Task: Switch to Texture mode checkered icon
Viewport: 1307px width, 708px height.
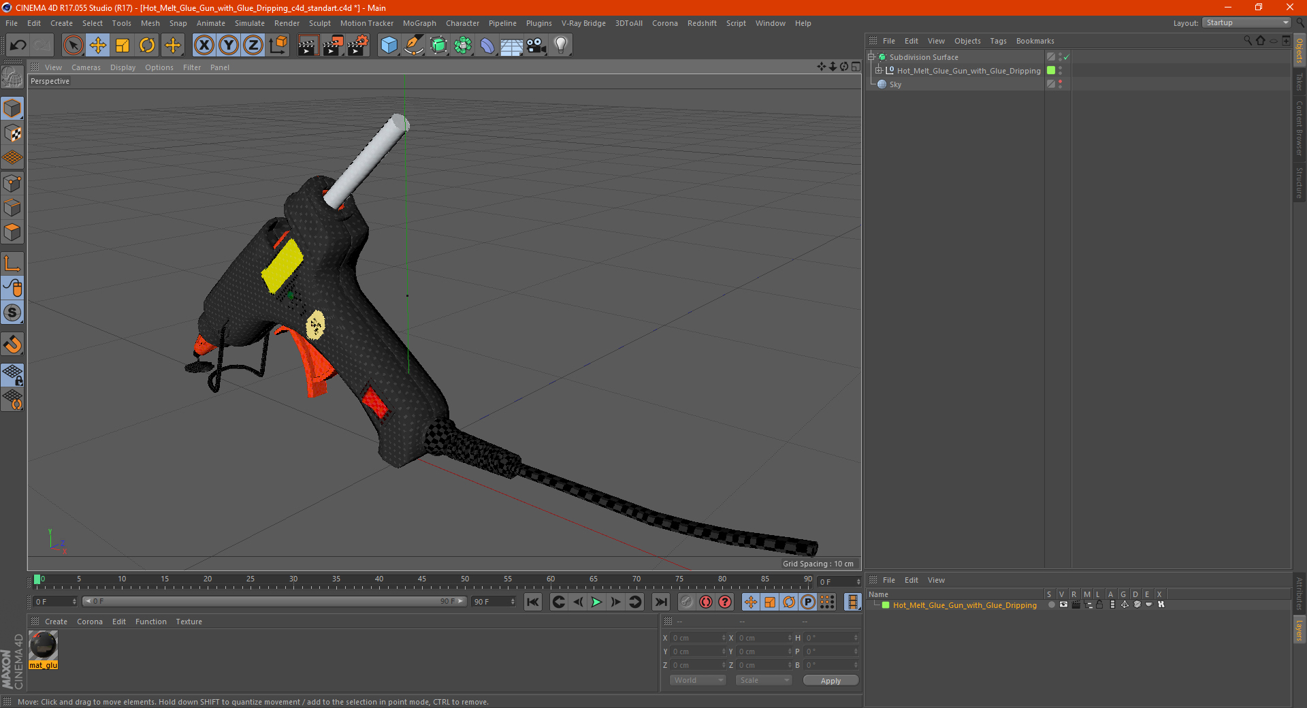Action: click(x=12, y=133)
